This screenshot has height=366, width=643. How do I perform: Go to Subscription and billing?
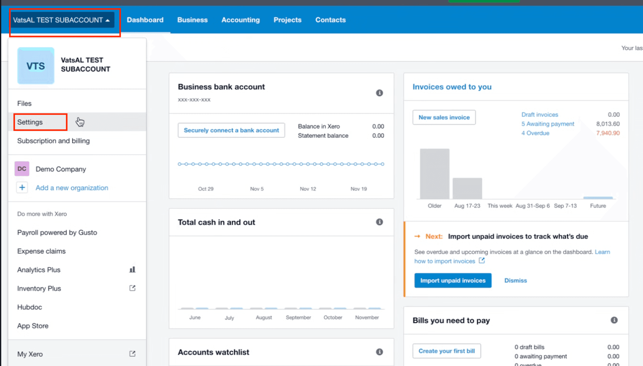click(x=77, y=141)
